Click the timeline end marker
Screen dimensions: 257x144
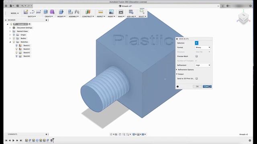[x=53, y=140]
